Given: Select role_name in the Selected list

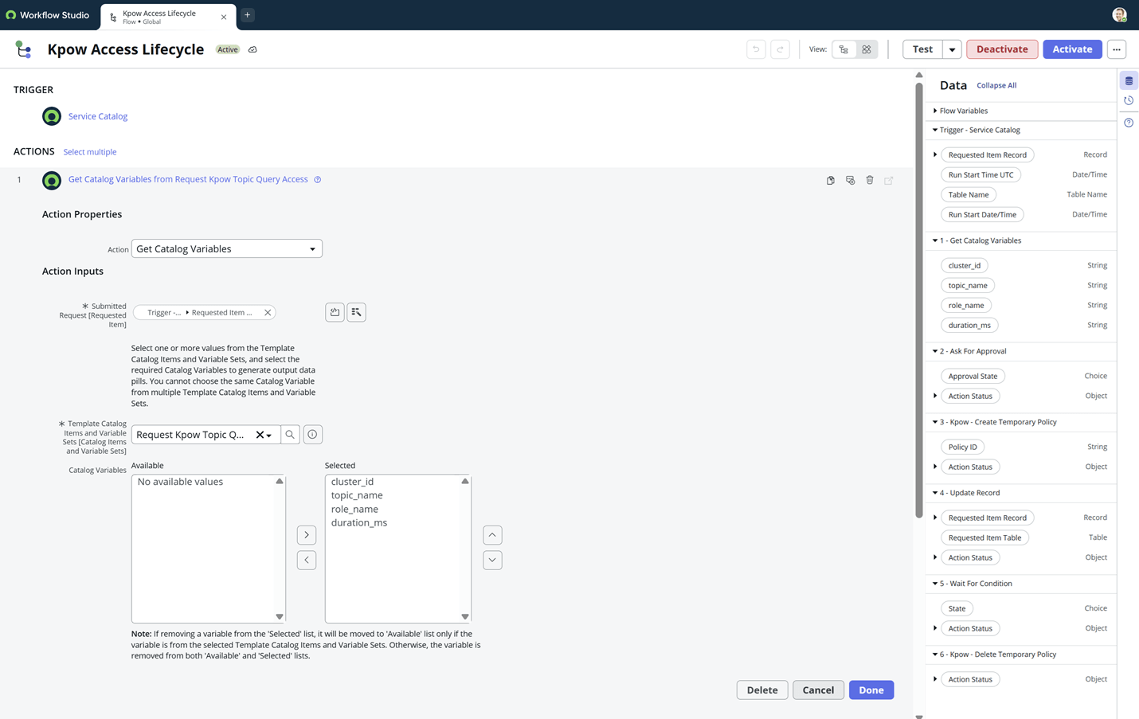Looking at the screenshot, I should pyautogui.click(x=354, y=509).
